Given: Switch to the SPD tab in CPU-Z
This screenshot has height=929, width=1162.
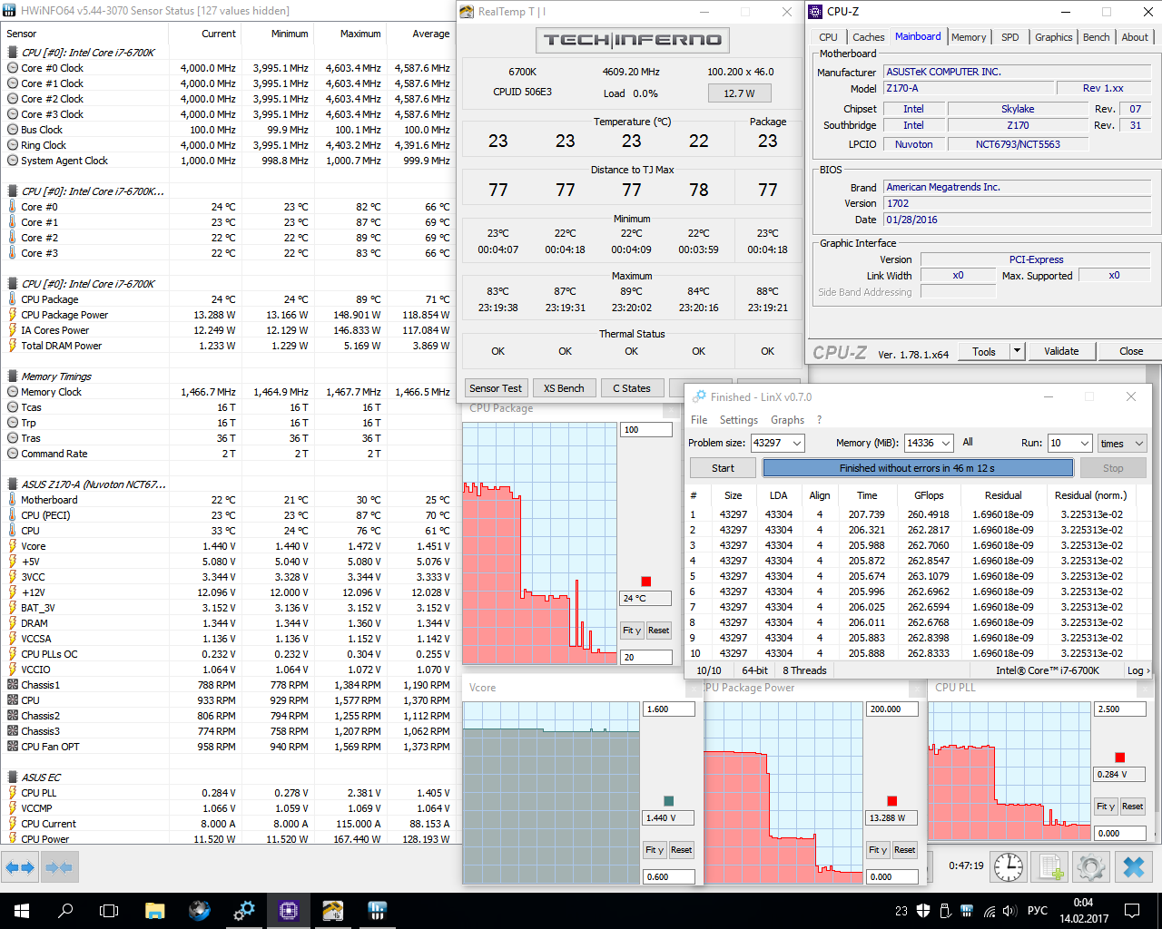Looking at the screenshot, I should point(1010,37).
